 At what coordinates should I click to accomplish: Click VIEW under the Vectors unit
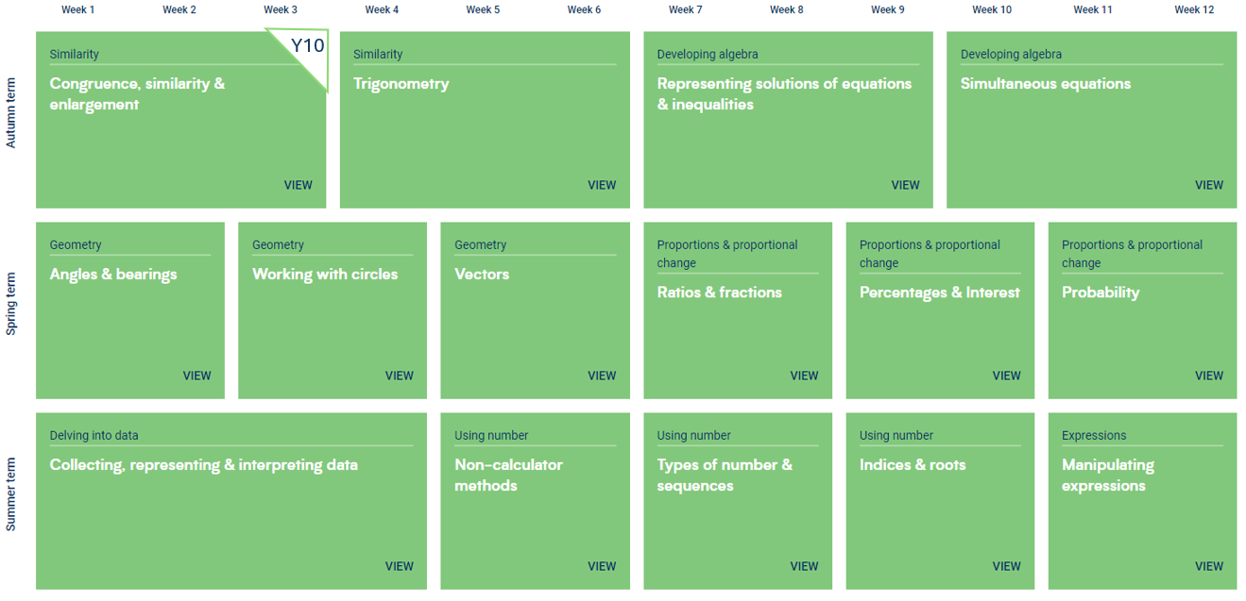point(602,376)
